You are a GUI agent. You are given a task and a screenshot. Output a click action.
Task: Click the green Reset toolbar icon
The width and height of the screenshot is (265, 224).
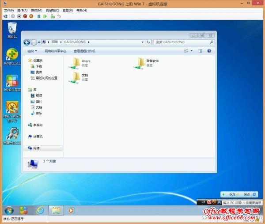click(x=45, y=16)
